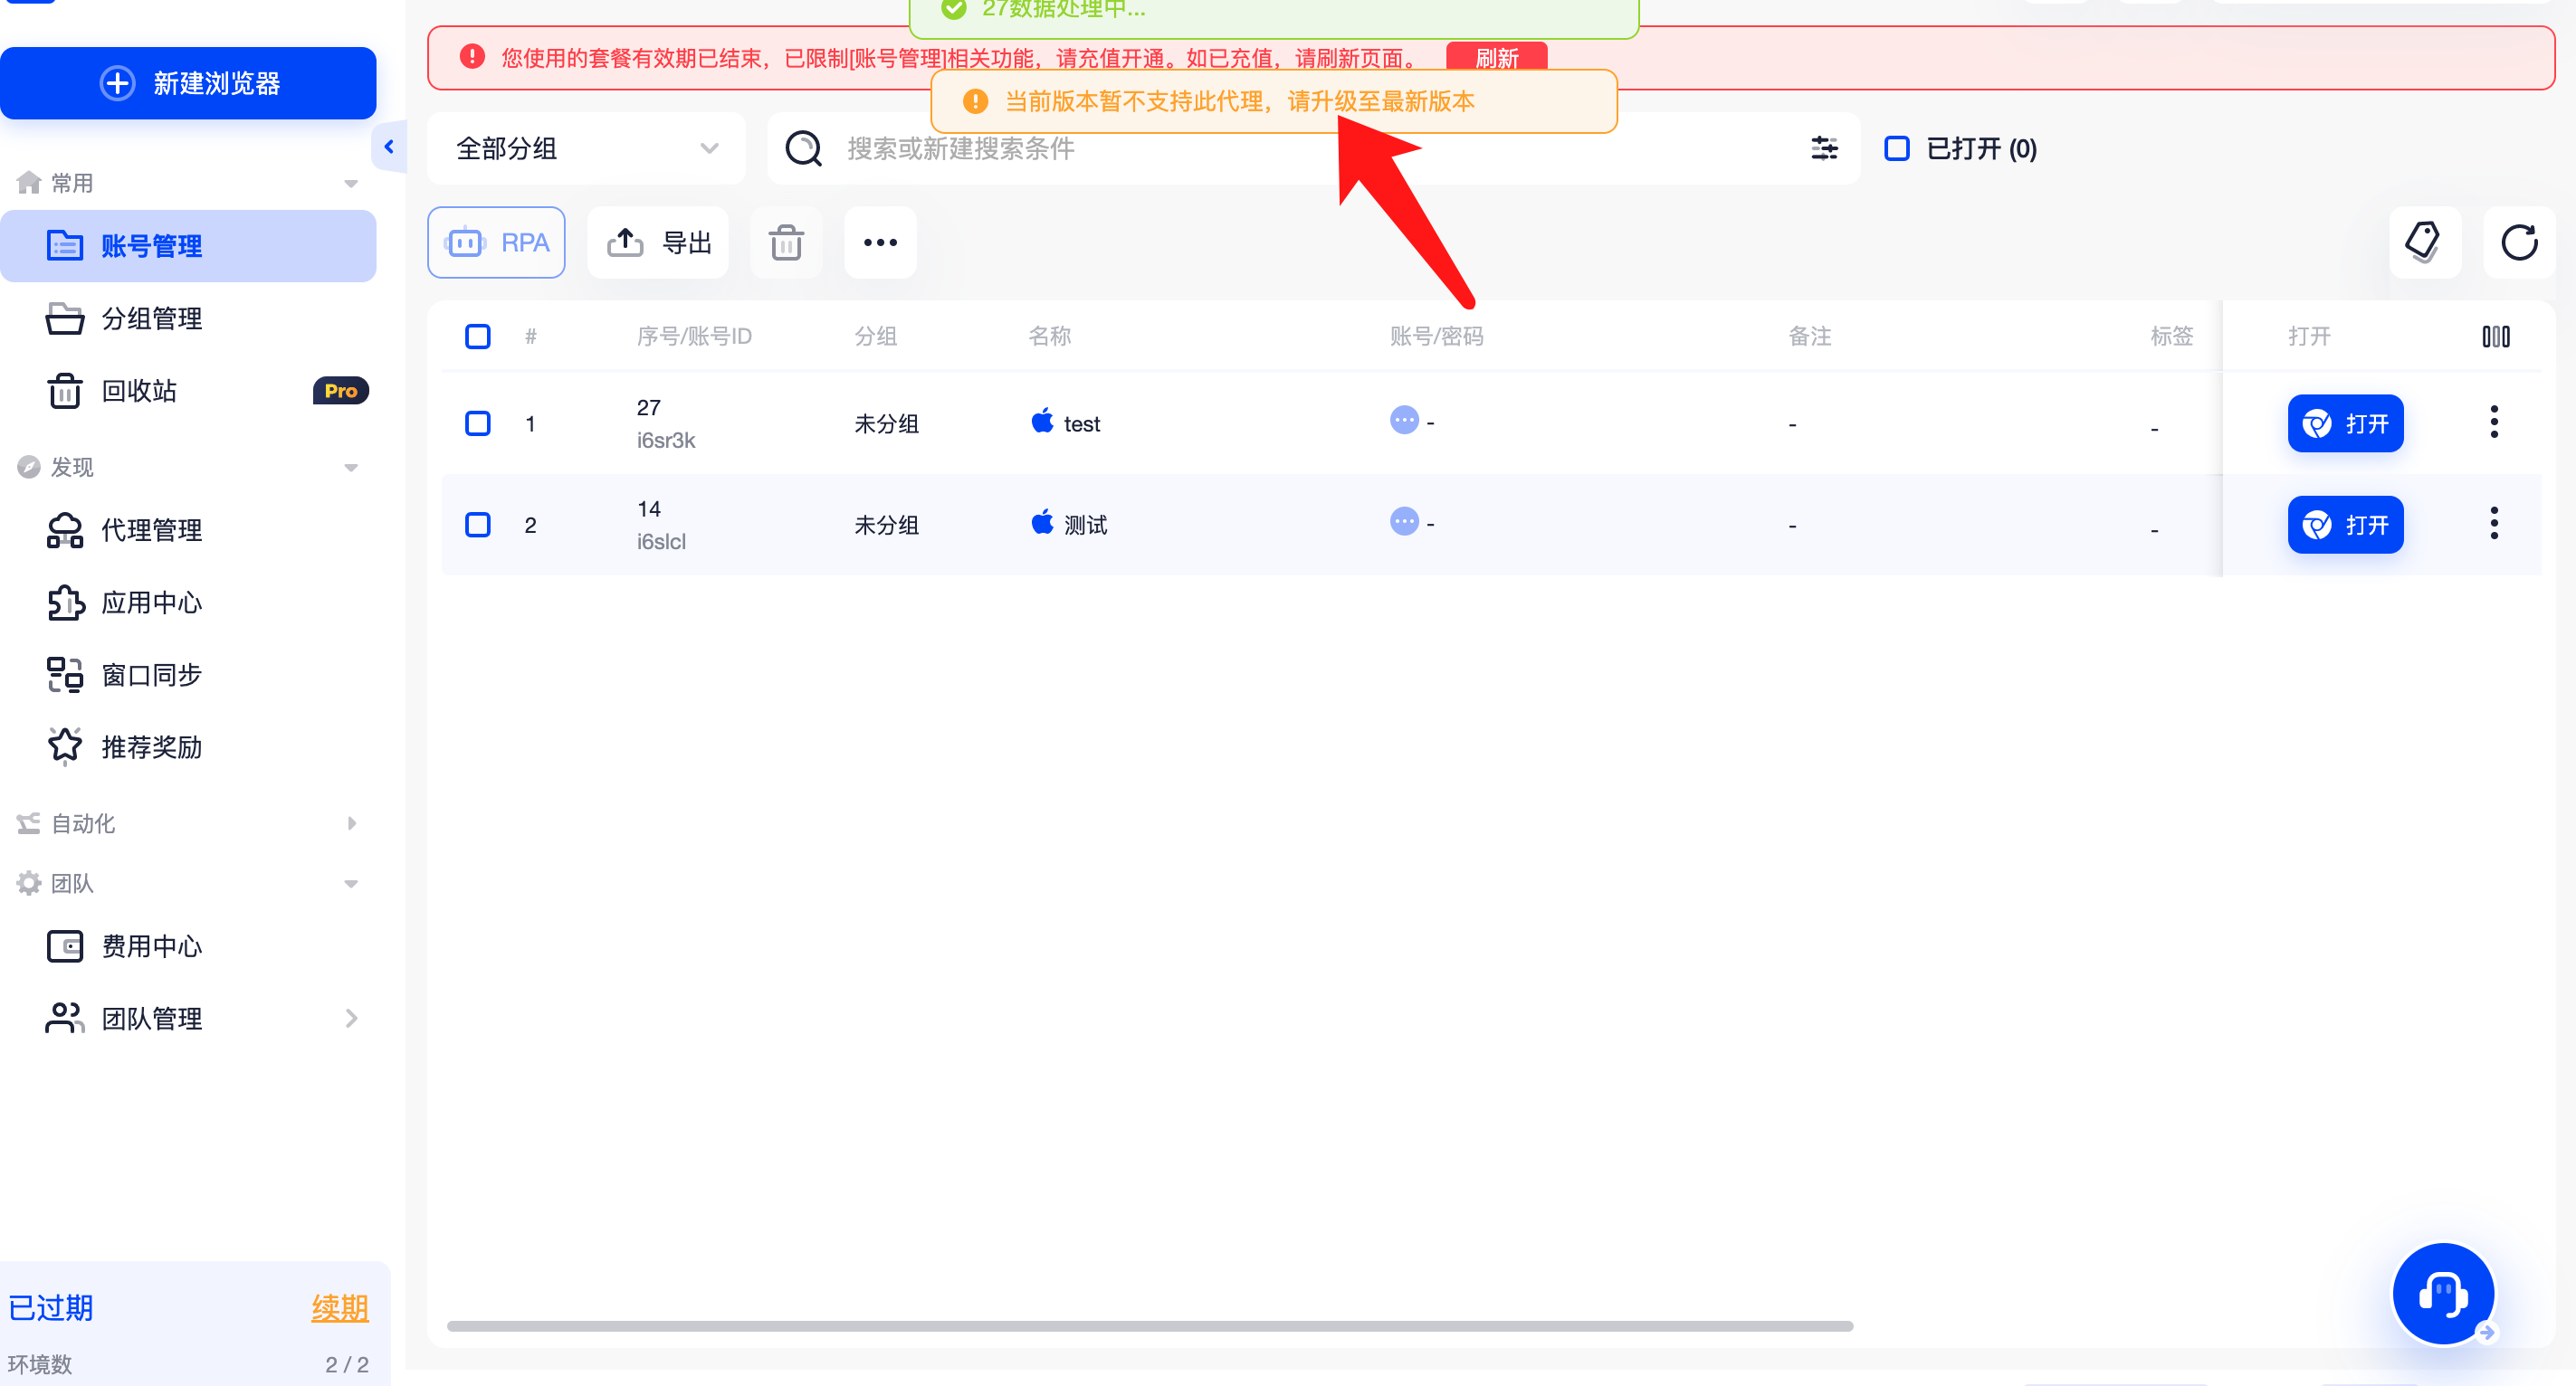
Task: Check the checkbox for row 2 测试
Action: pos(478,526)
